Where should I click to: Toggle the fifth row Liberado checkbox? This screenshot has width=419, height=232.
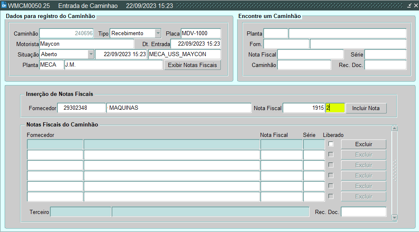click(x=331, y=186)
